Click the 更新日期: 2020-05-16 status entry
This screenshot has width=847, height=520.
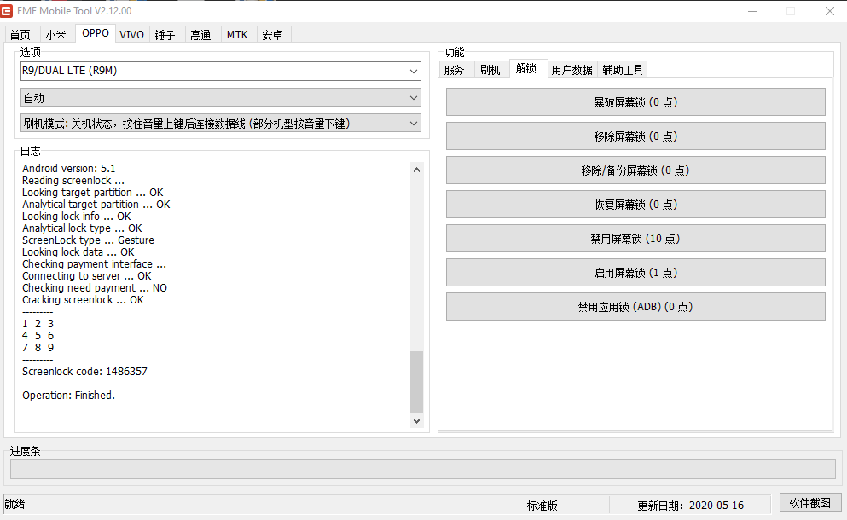690,506
